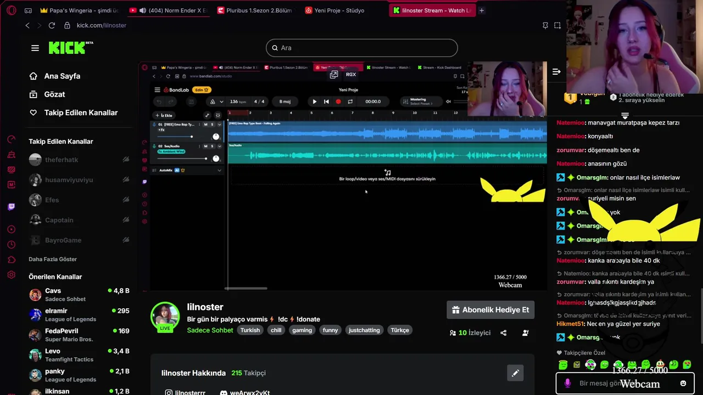Open Twitch in Opera sidebar
The height and width of the screenshot is (395, 703).
point(12,206)
